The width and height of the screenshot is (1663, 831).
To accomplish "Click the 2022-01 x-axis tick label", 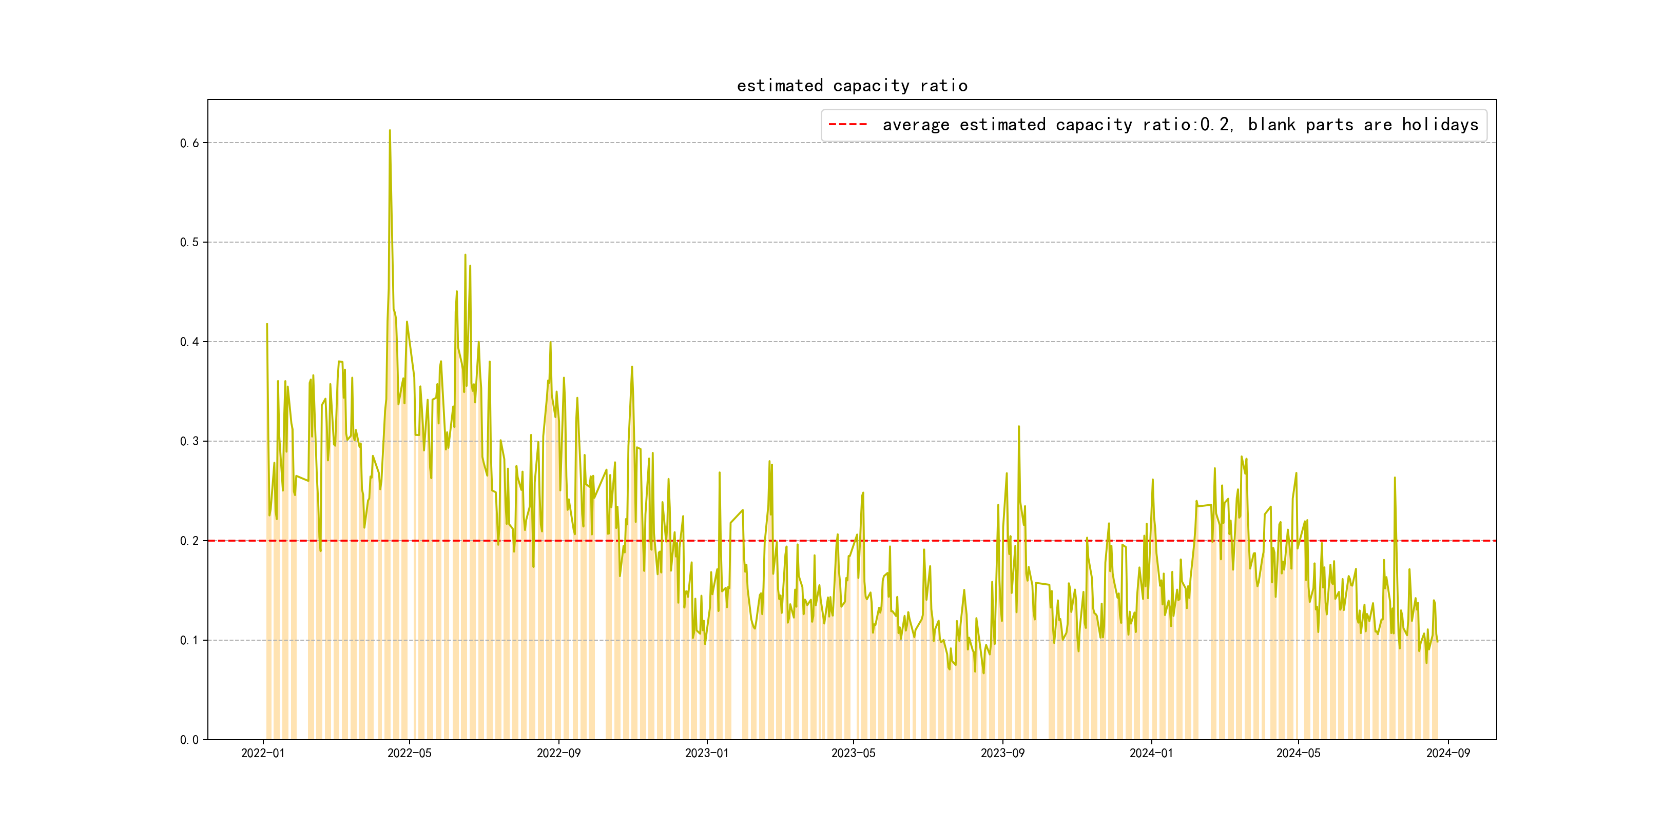I will pos(263,753).
